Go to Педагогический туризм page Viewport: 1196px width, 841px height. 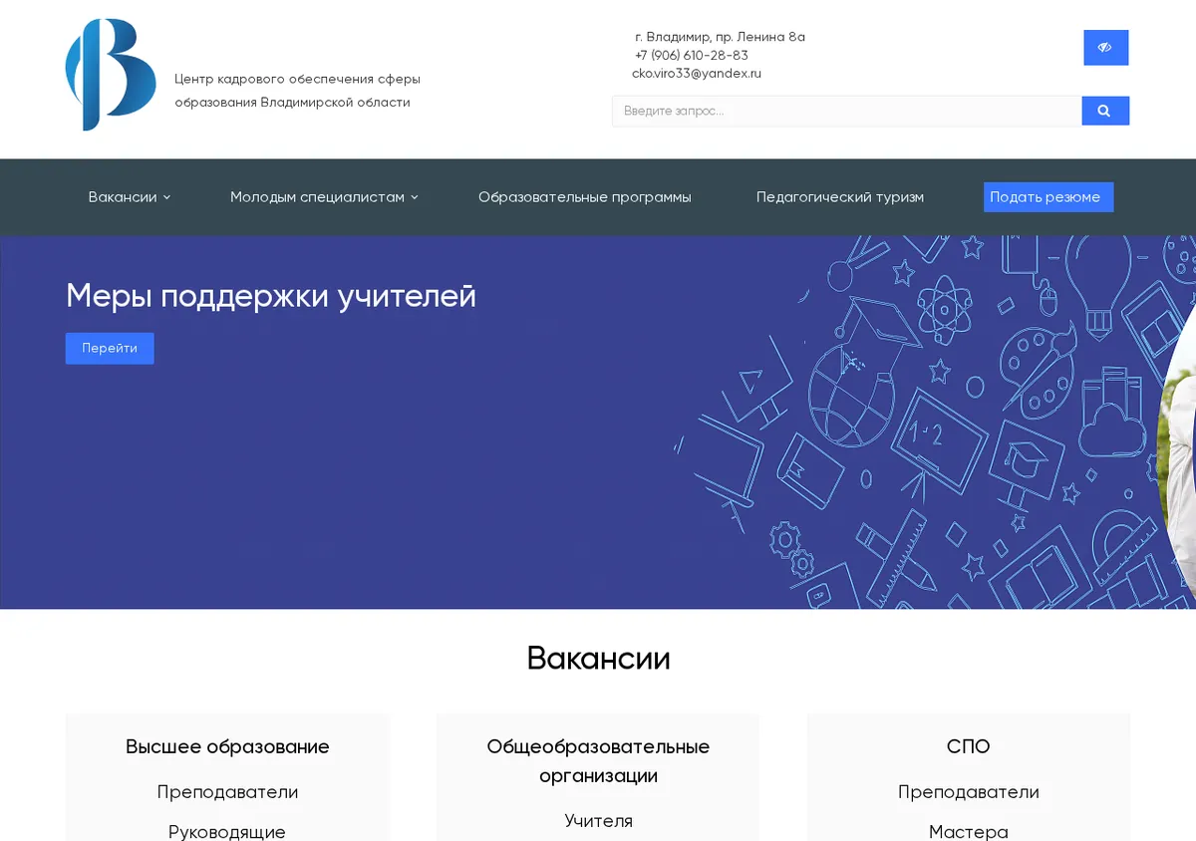[x=840, y=197]
